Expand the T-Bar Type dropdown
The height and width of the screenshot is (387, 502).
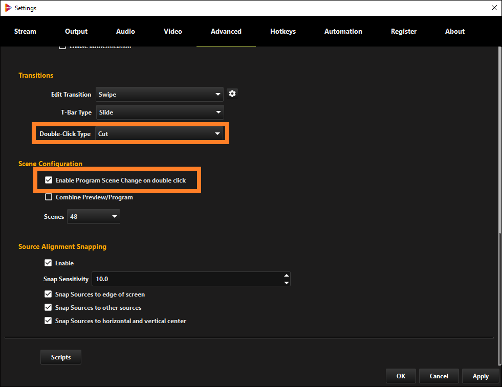pyautogui.click(x=159, y=112)
